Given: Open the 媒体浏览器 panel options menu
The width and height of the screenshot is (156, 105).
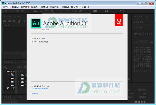Looking at the screenshot, I should pos(16,62).
